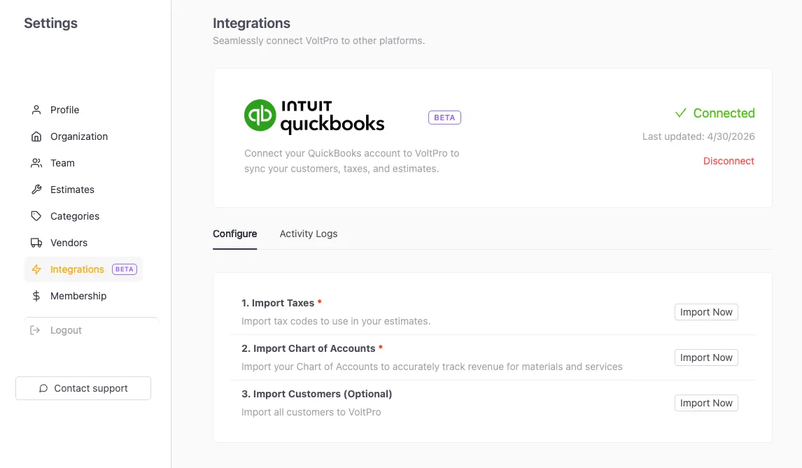Click the 'Connect your QuickBooks account' description text

tap(351, 161)
